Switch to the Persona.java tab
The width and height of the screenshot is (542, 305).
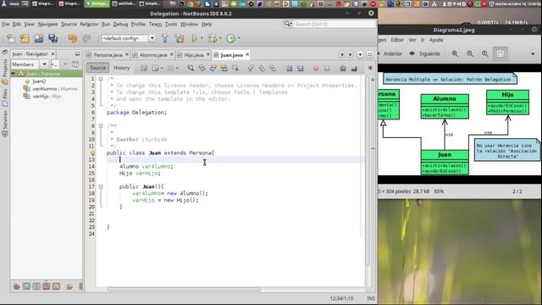click(108, 55)
